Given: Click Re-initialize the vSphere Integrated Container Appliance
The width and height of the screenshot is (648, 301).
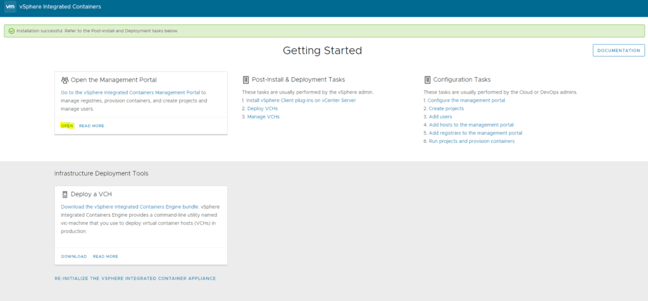Looking at the screenshot, I should [x=135, y=278].
